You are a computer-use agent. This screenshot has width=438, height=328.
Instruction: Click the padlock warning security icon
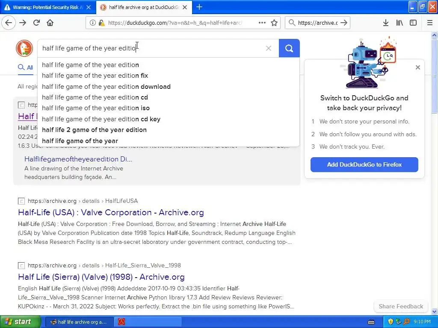tap(101, 23)
